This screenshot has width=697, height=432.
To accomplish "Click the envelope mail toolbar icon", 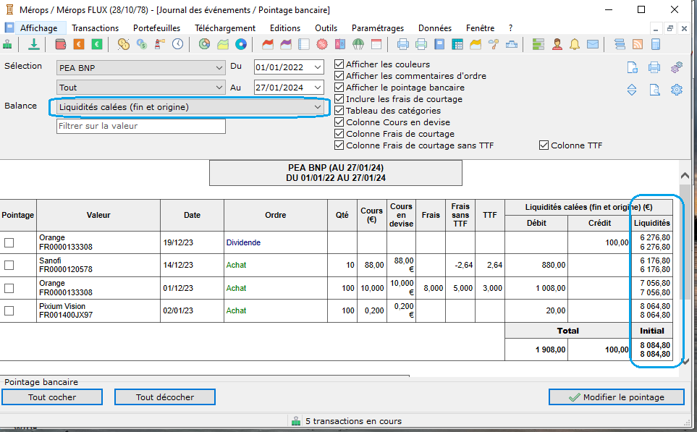I will pyautogui.click(x=593, y=44).
